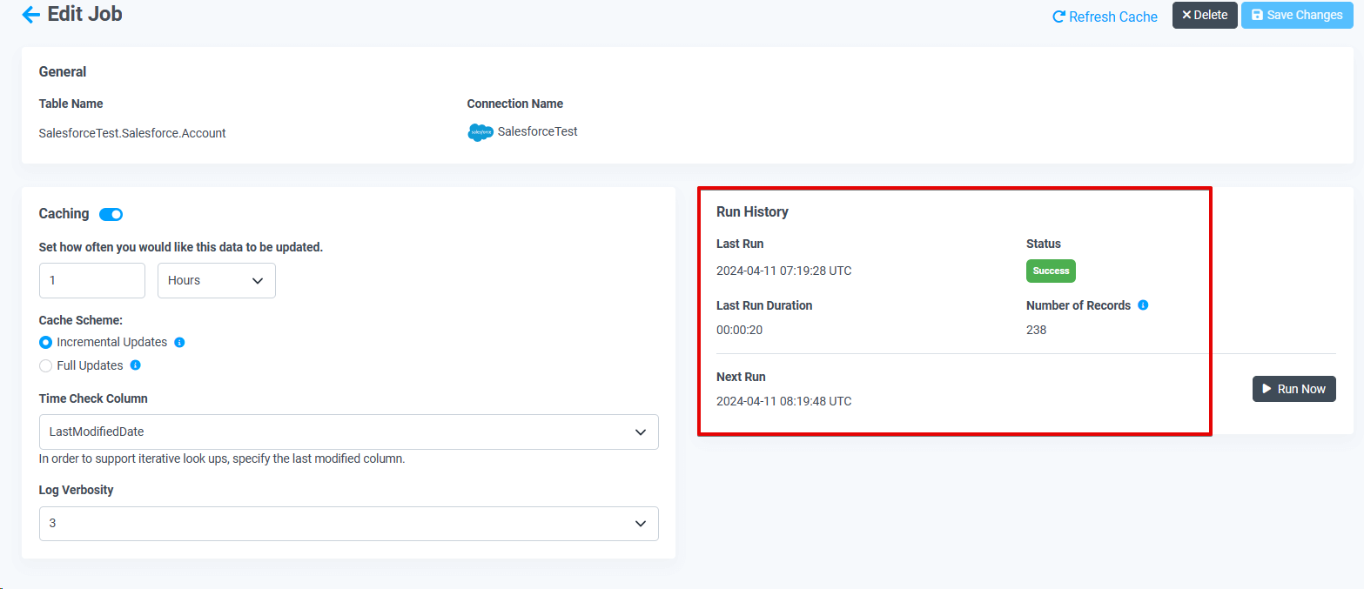Click the Refresh Cache link
Screen dimensions: 1364x589
(1105, 17)
